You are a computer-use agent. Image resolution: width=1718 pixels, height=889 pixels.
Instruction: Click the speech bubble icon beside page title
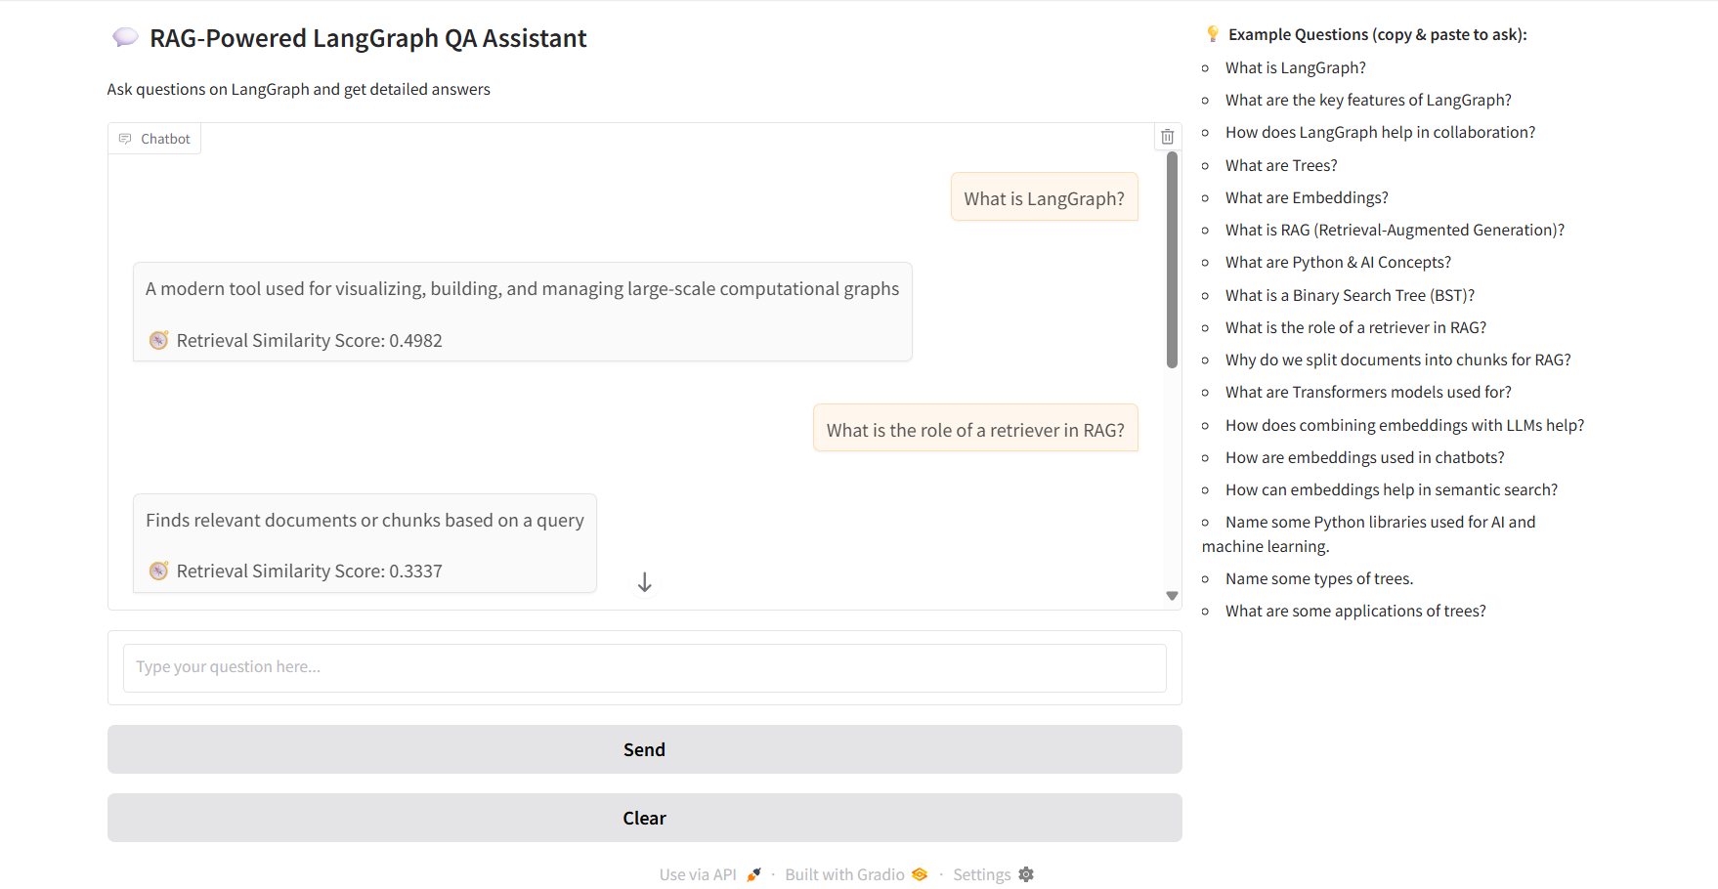[x=125, y=38]
